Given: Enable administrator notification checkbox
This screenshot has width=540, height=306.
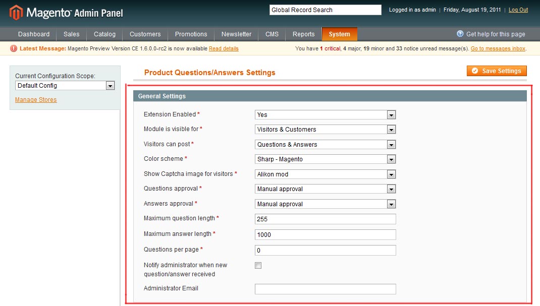Looking at the screenshot, I should coord(258,266).
